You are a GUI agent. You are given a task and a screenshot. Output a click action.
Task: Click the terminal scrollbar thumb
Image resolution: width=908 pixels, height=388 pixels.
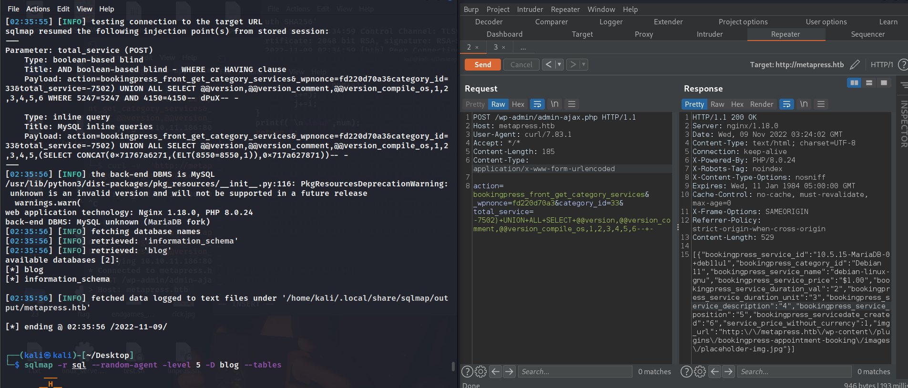453,366
